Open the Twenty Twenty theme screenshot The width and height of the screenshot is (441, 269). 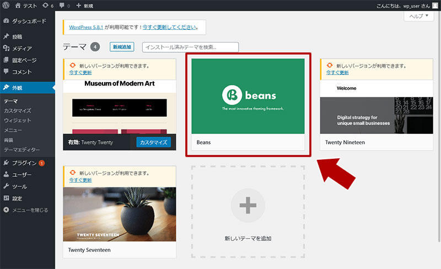120,106
